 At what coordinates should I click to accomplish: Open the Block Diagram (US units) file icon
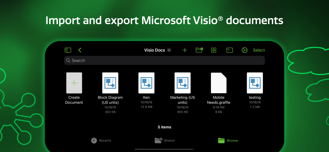110,83
